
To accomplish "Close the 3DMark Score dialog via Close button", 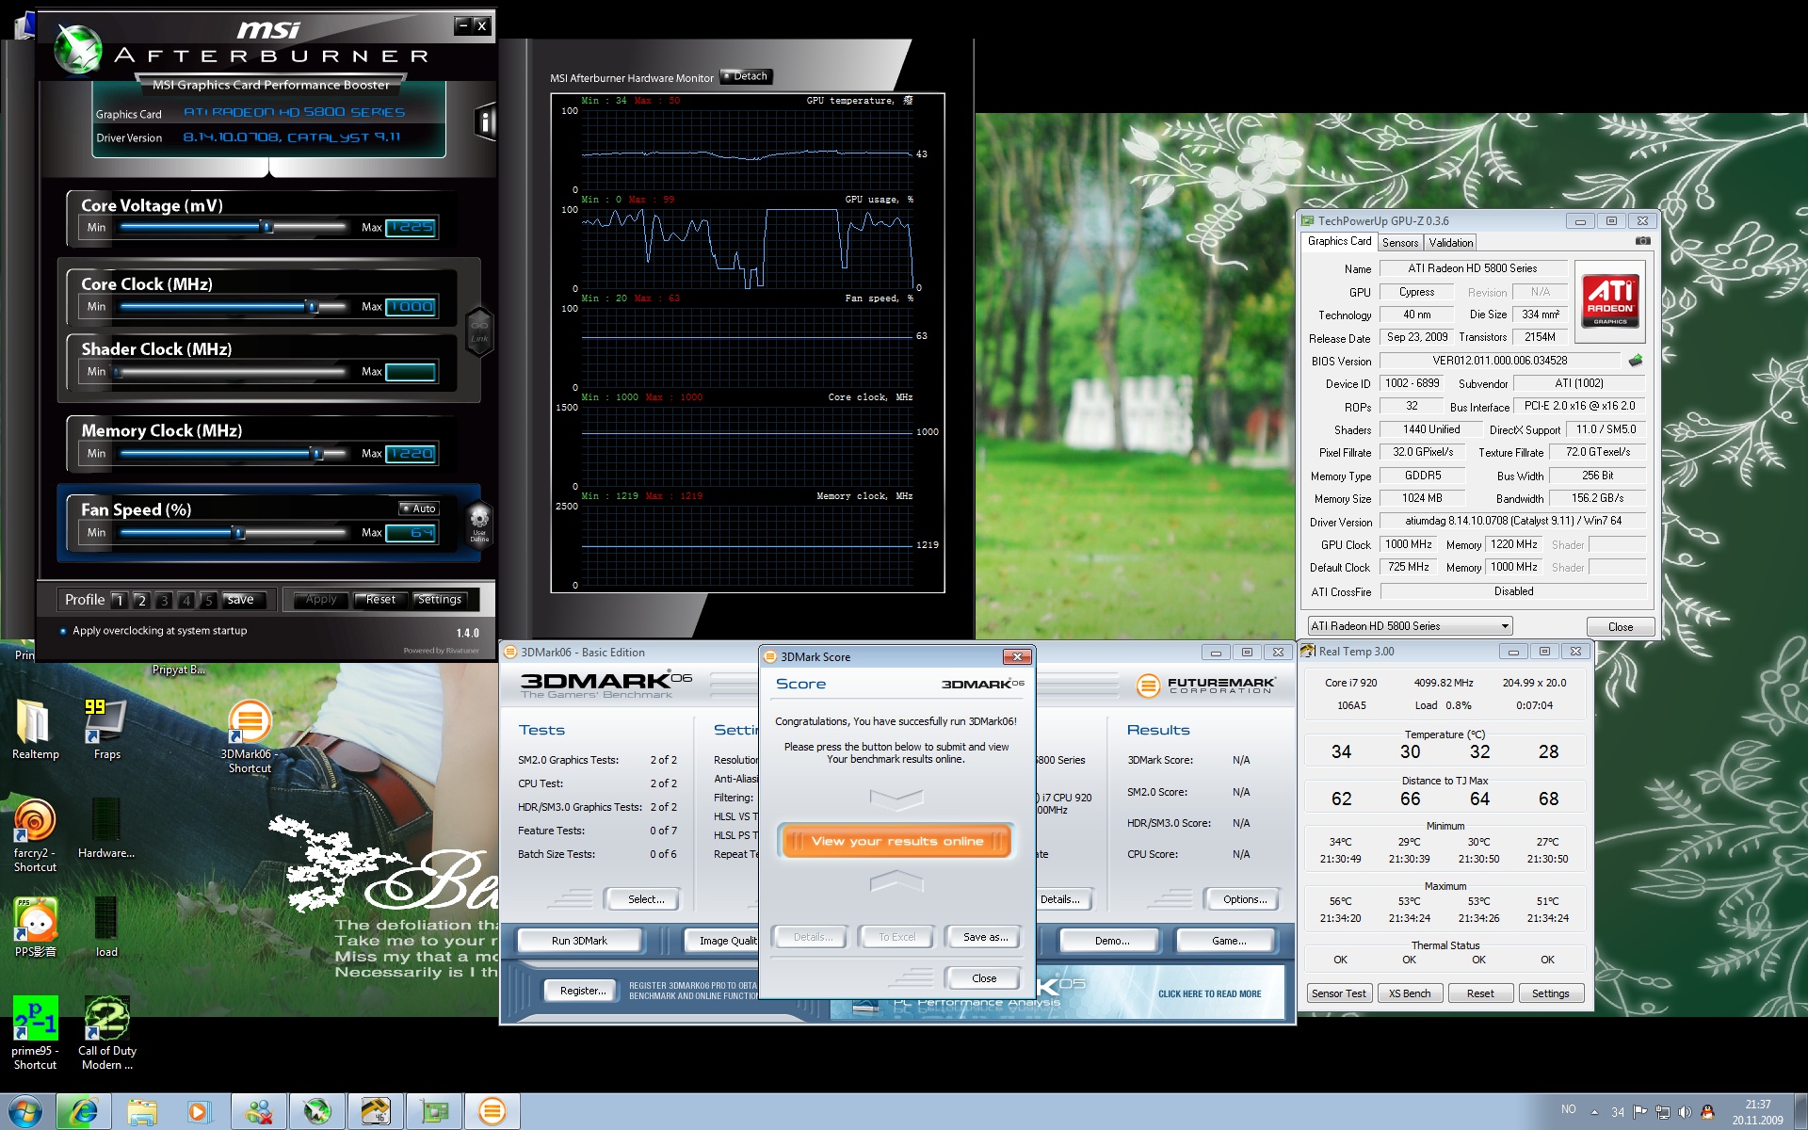I will (984, 978).
